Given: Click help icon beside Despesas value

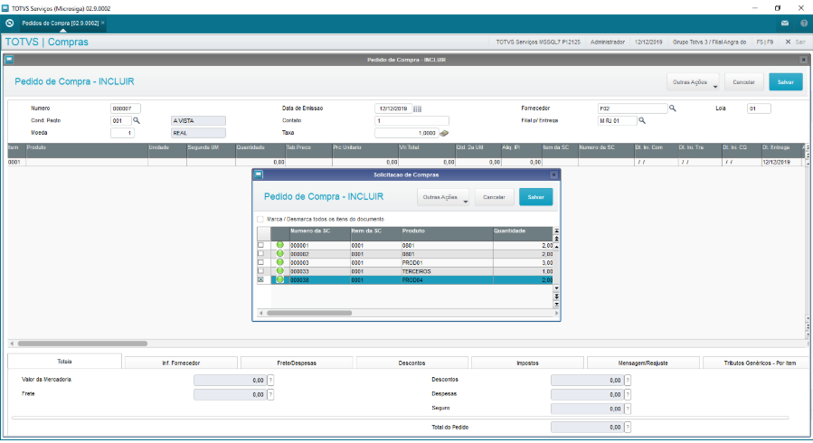Looking at the screenshot, I should [x=628, y=395].
